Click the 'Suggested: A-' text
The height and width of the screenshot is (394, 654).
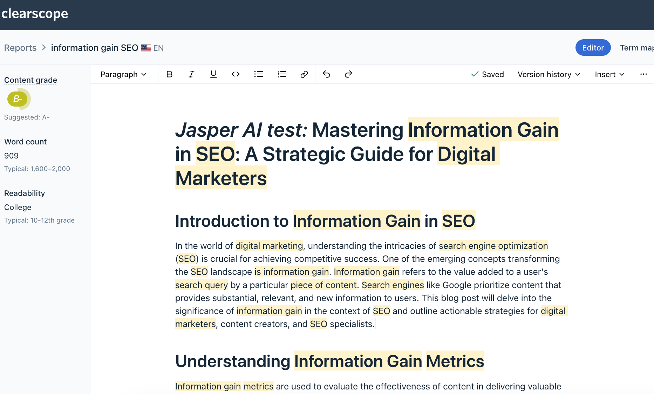[x=27, y=117]
